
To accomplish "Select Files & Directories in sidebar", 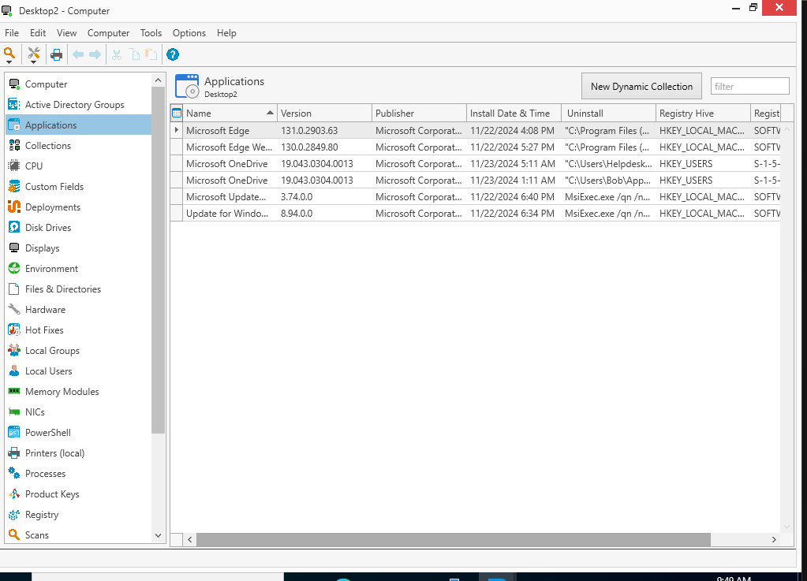I will (79, 289).
